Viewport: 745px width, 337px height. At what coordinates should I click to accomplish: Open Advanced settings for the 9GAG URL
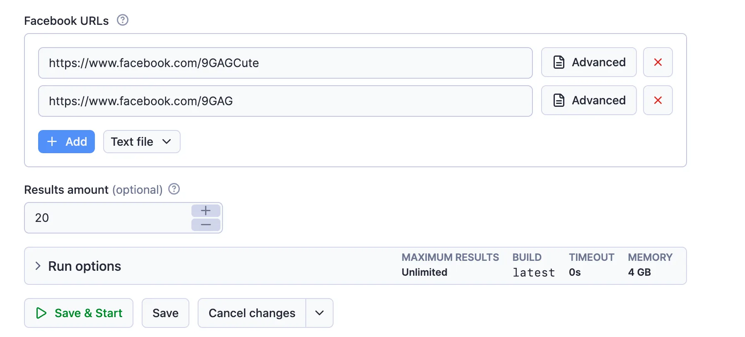tap(589, 100)
